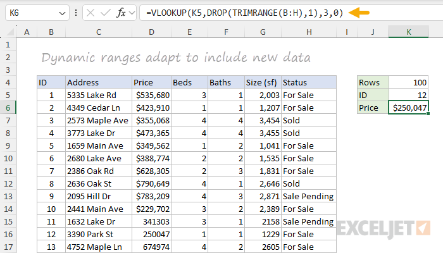
Task: Select cell '$473,365'
Action: (151, 133)
